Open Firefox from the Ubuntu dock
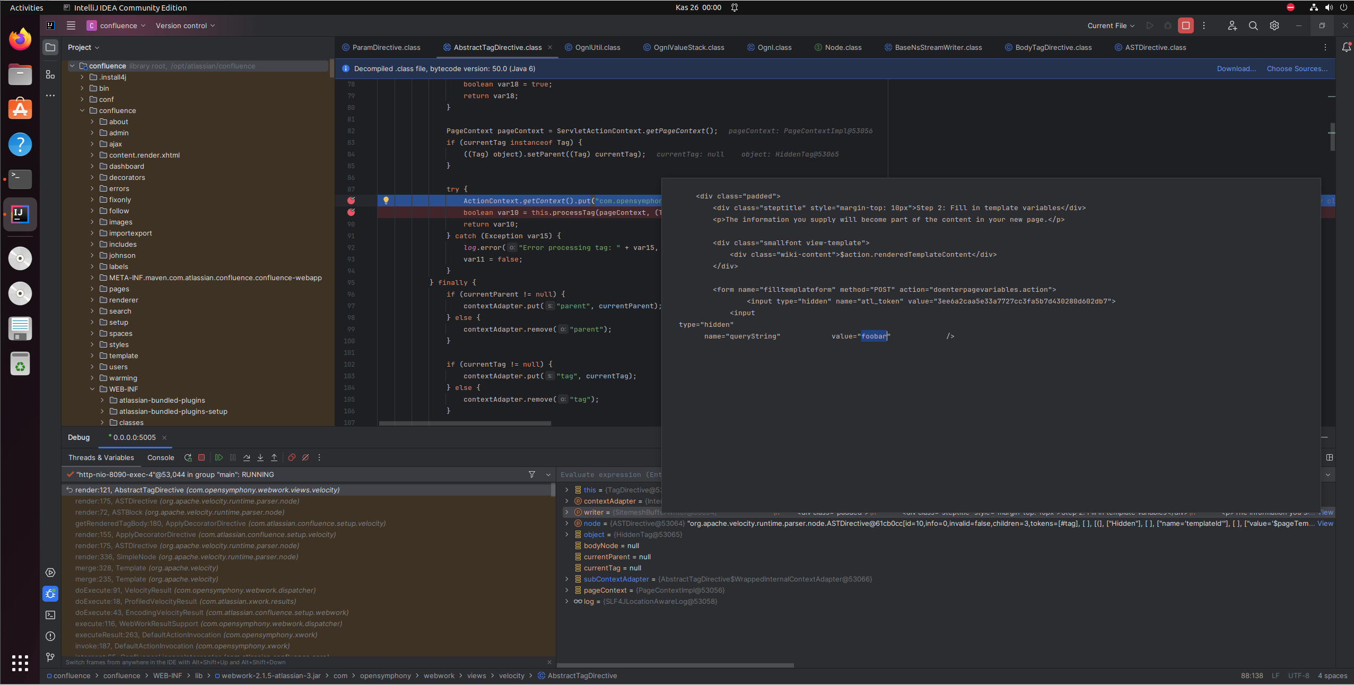 pyautogui.click(x=20, y=39)
